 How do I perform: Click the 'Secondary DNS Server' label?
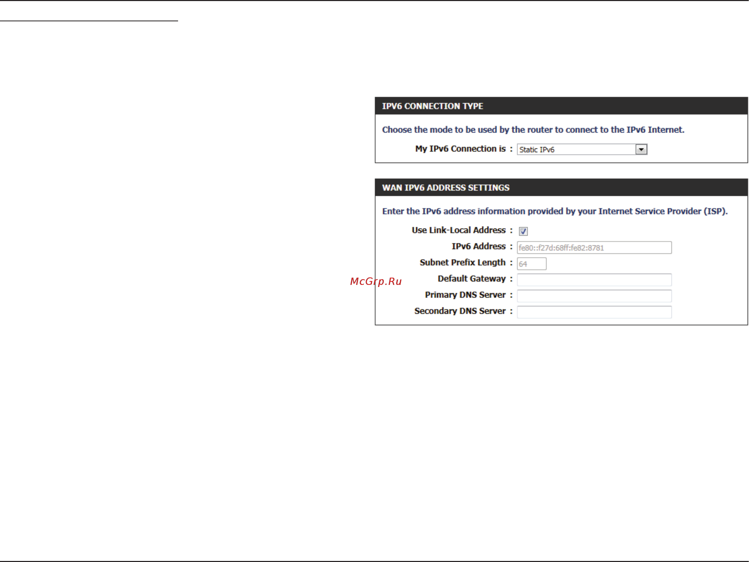(x=460, y=311)
